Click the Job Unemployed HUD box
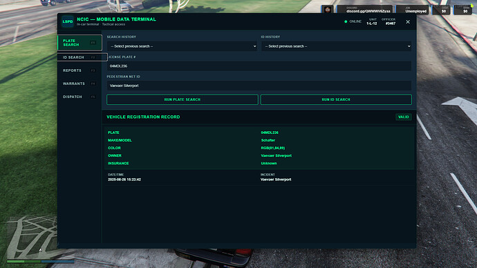Viewport: 477px width, 268px height. (412, 10)
